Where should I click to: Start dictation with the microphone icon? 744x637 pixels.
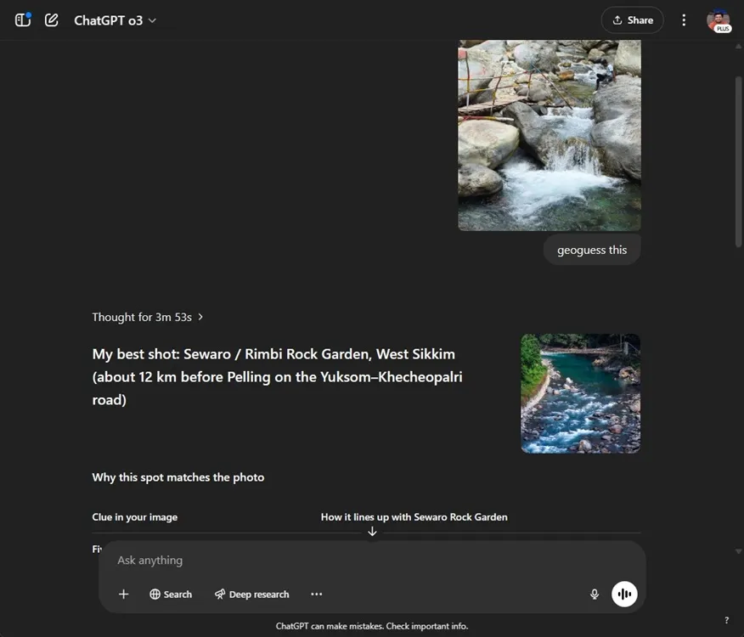(595, 595)
